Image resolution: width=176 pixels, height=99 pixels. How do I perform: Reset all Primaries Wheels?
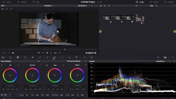[x=86, y=61]
